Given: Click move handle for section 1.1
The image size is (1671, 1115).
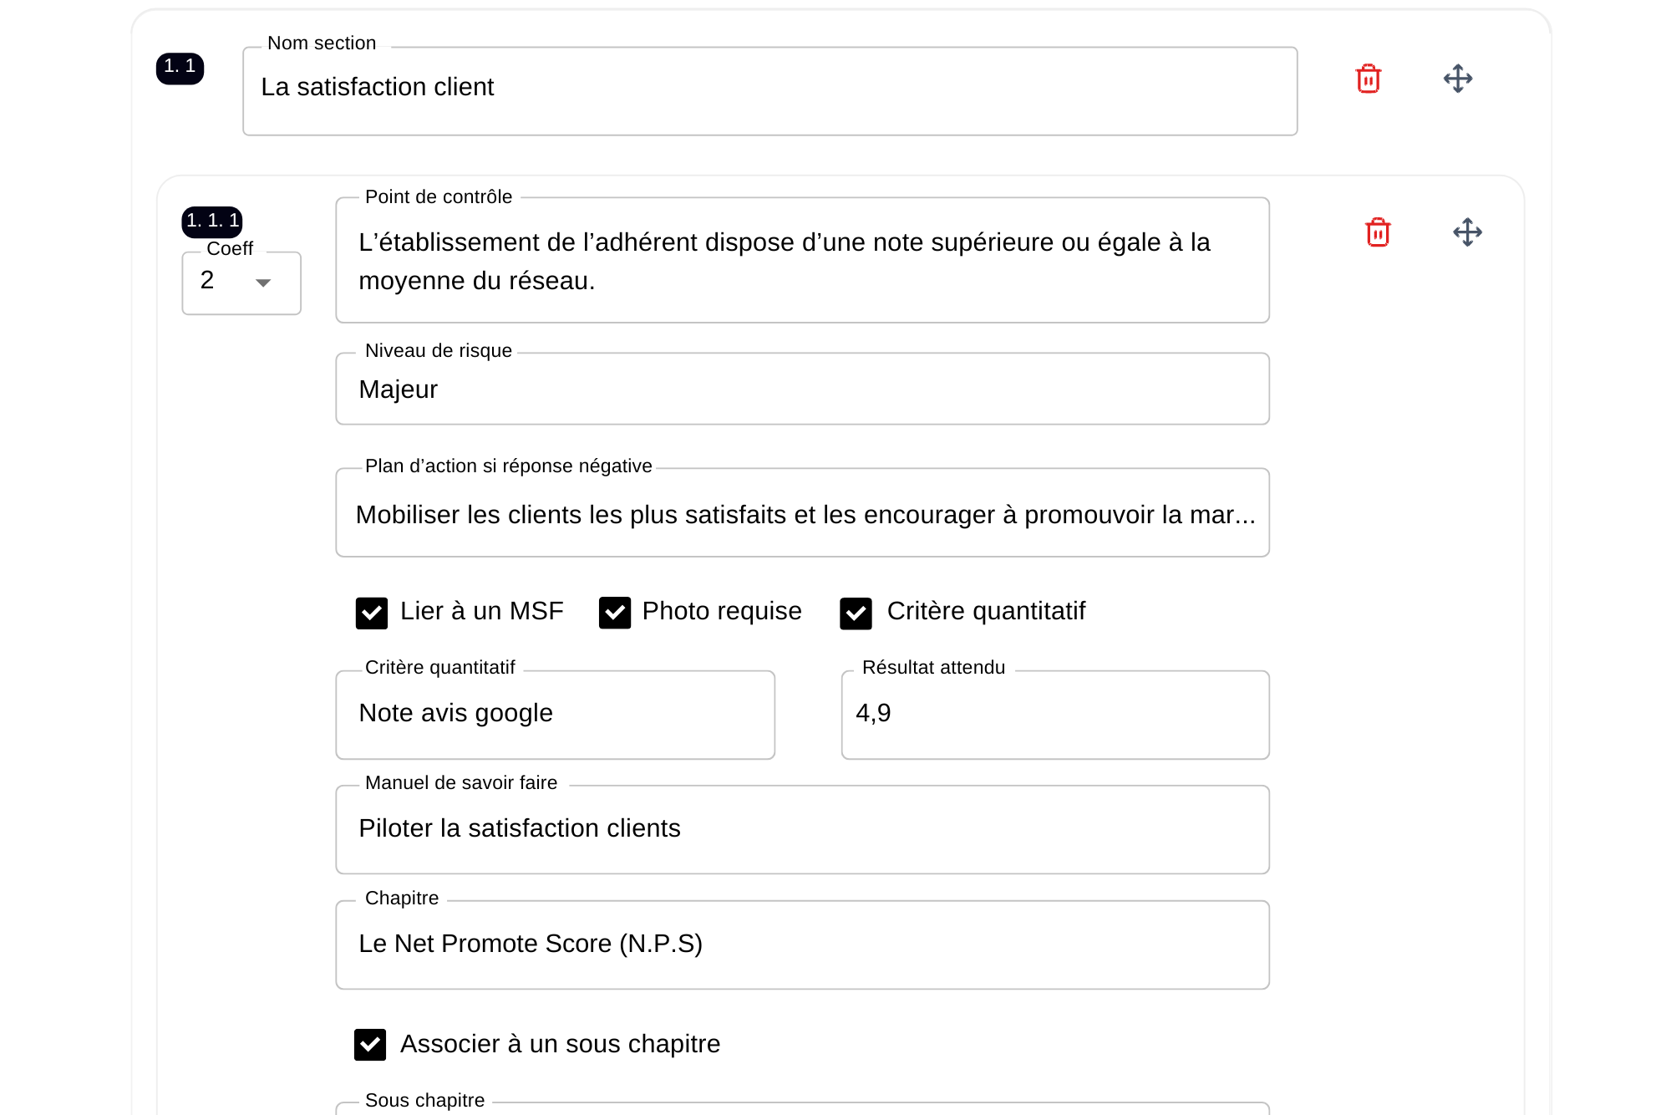Looking at the screenshot, I should [1457, 79].
